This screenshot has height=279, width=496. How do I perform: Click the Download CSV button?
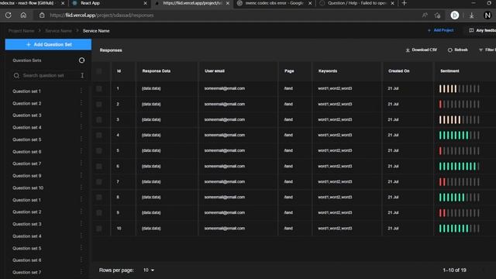[422, 50]
